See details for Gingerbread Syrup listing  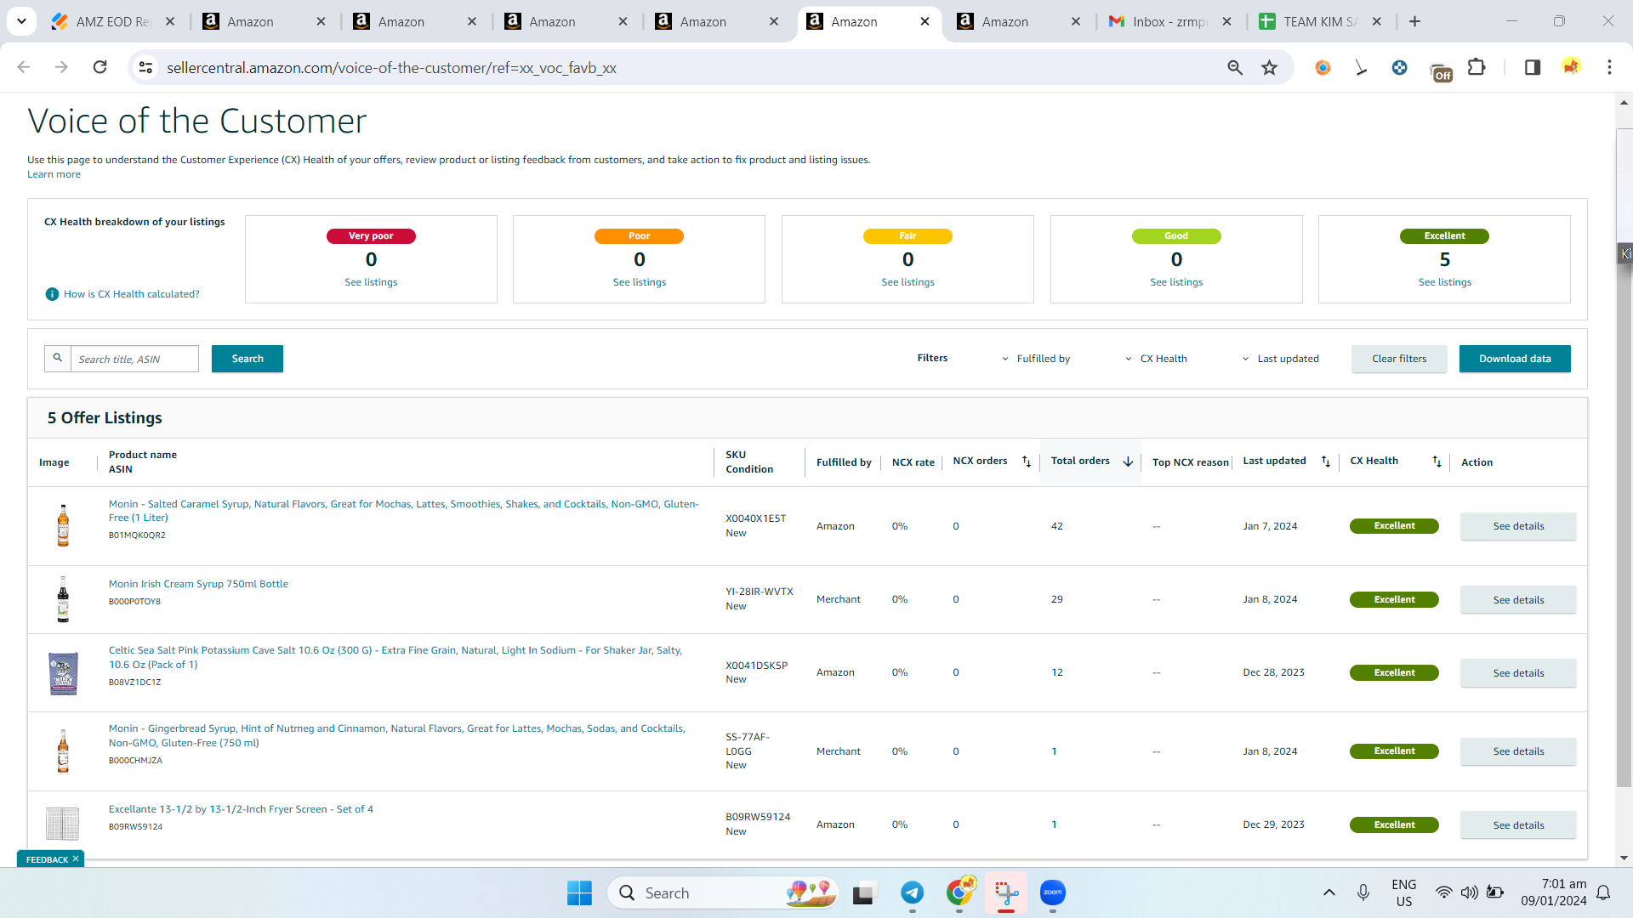click(1518, 751)
